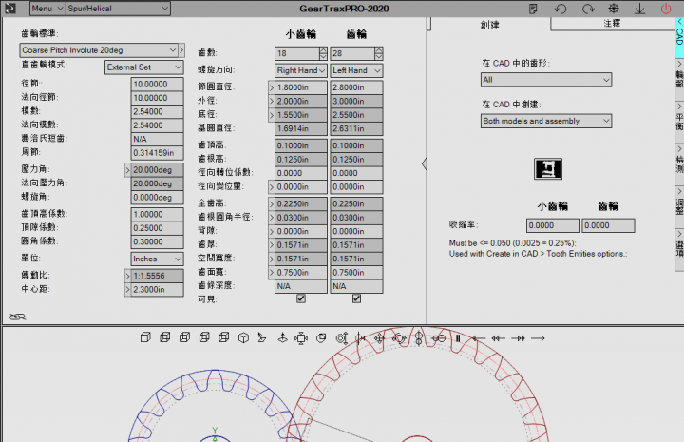Image resolution: width=684 pixels, height=442 pixels.
Task: Select the 創建 tab
Action: (x=490, y=23)
